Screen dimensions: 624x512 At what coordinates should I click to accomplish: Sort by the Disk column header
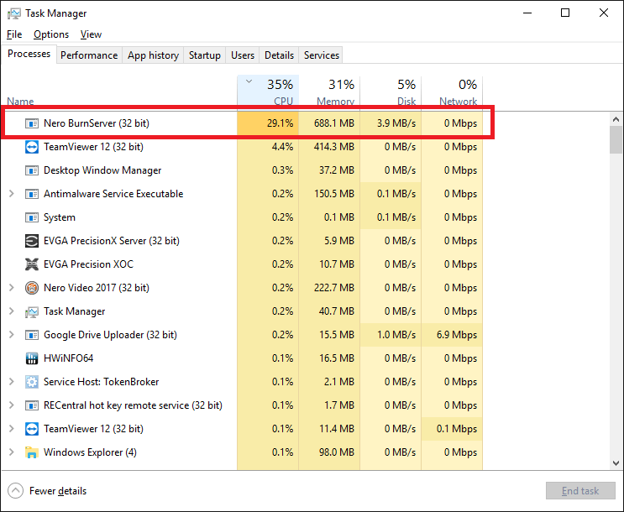[391, 91]
